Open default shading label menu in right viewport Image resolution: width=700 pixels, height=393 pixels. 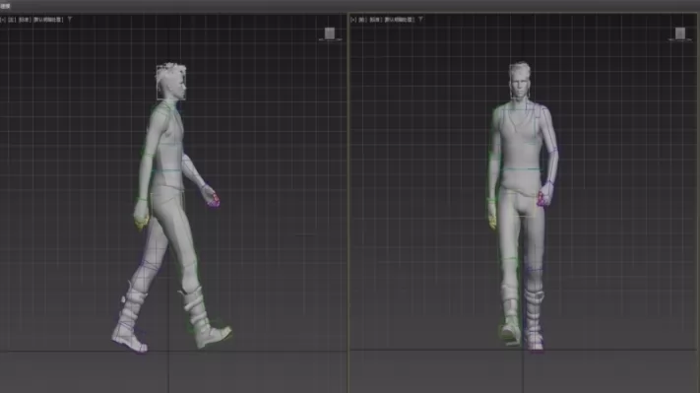click(x=399, y=20)
